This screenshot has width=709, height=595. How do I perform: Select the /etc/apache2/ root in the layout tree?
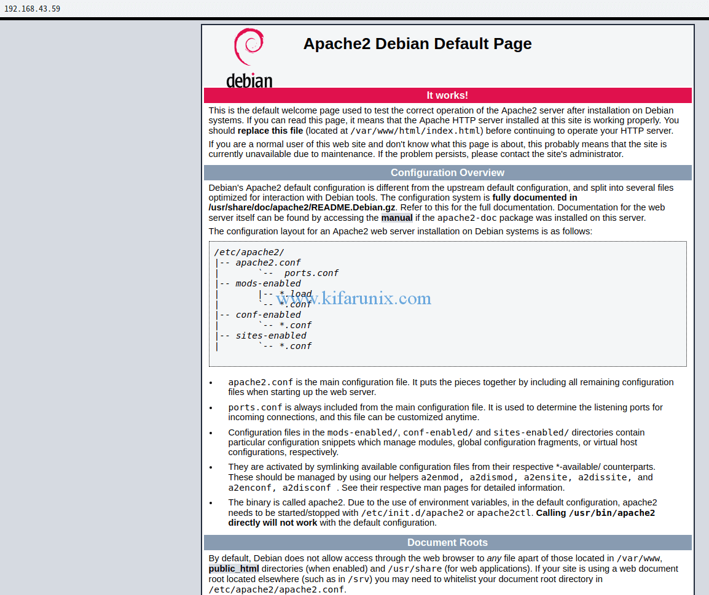click(x=249, y=252)
